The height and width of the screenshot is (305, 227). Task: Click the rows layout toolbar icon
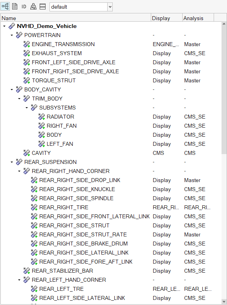click(x=43, y=6)
